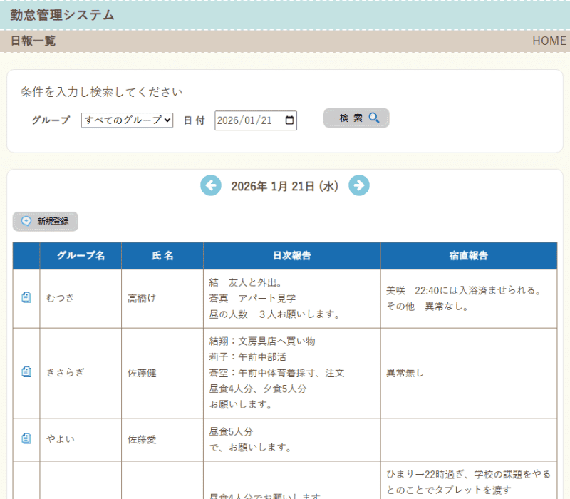Click the グループ名 column header
Viewport: 570px width, 499px height.
click(x=81, y=256)
